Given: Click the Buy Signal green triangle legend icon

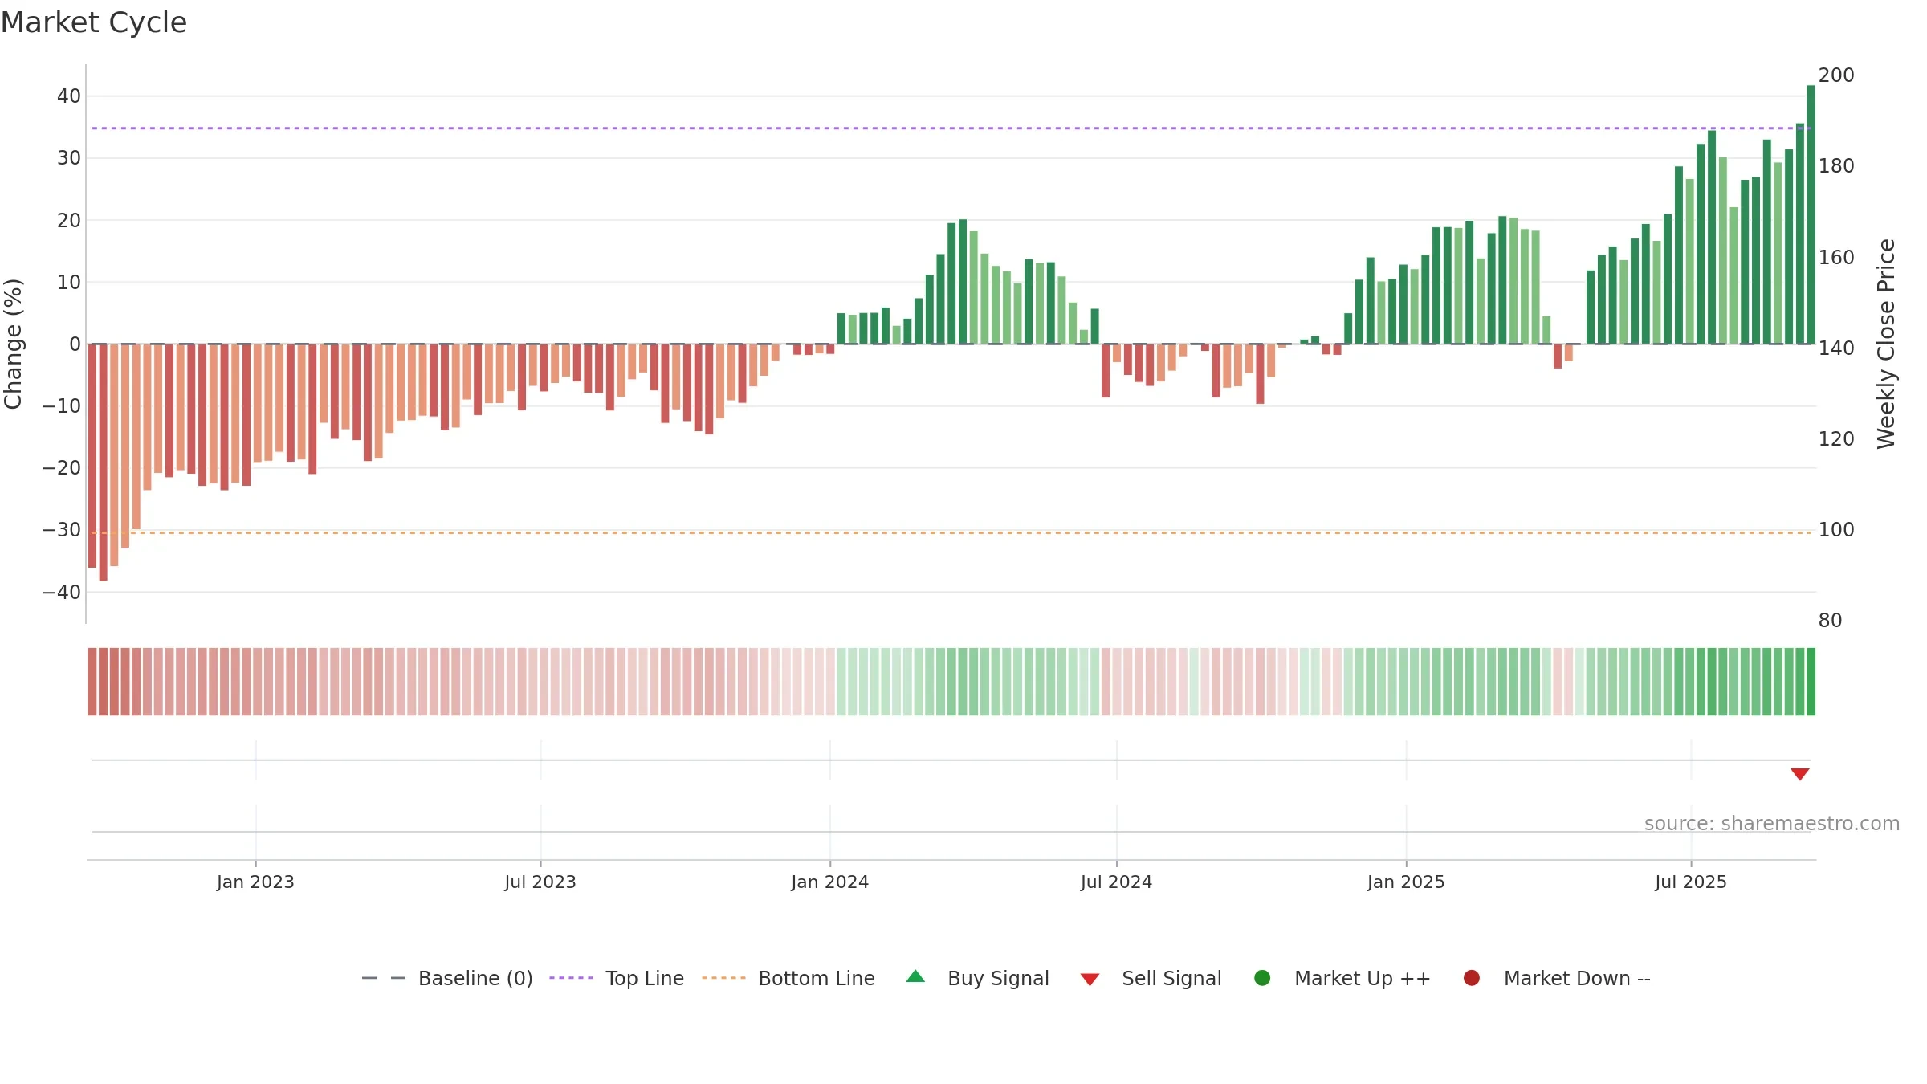Looking at the screenshot, I should [915, 977].
